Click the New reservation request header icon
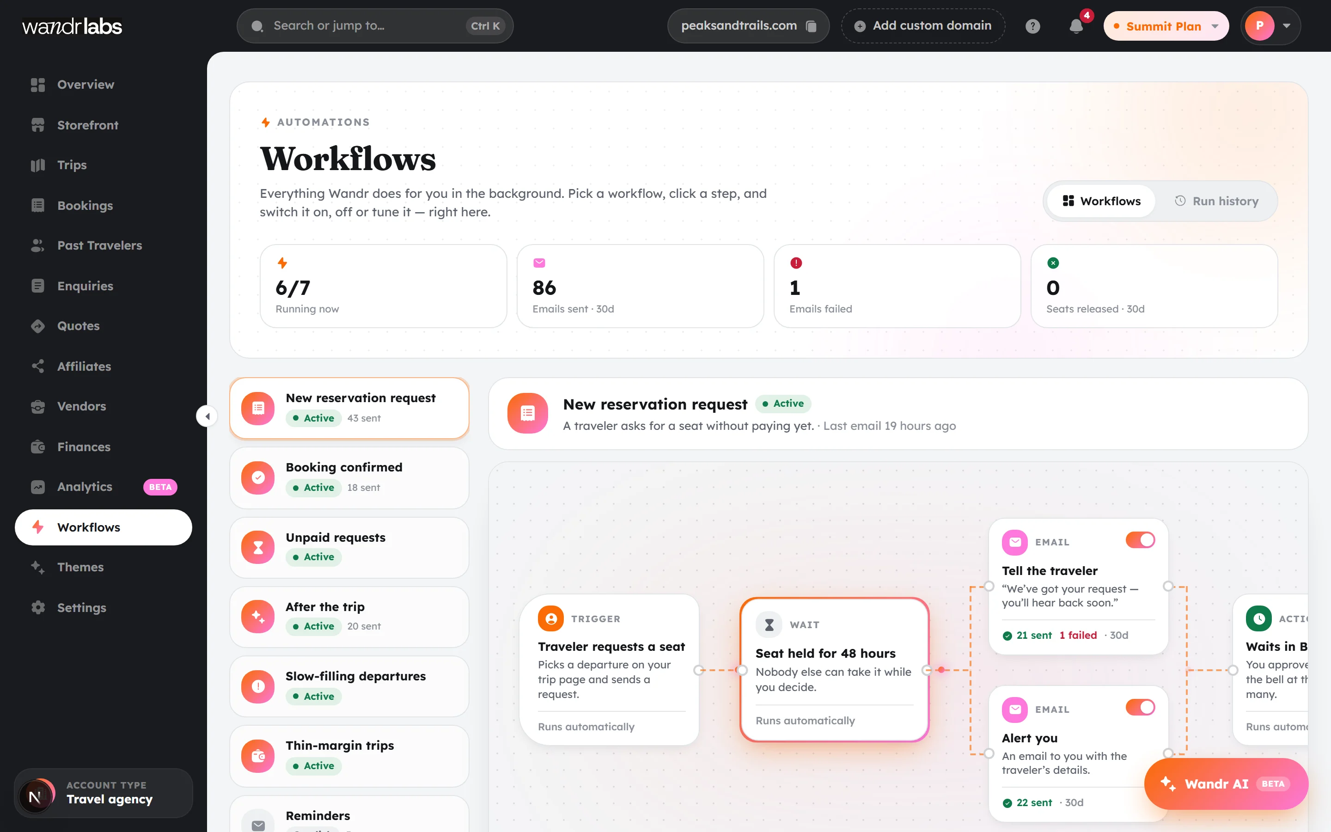This screenshot has height=832, width=1331. 527,413
